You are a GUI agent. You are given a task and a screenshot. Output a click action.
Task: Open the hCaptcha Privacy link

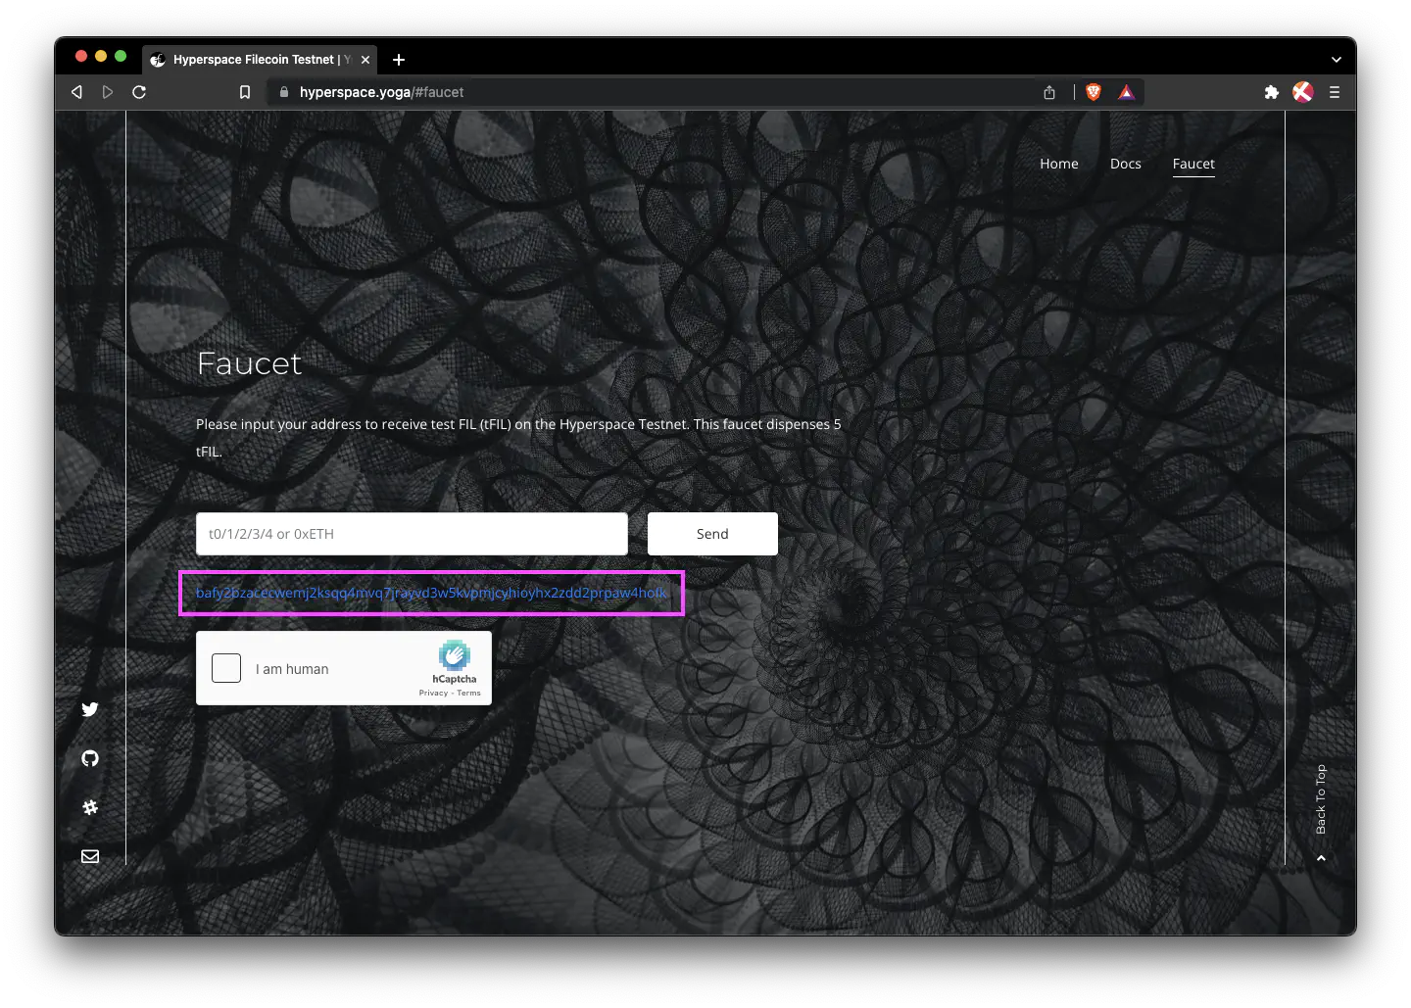coord(433,693)
